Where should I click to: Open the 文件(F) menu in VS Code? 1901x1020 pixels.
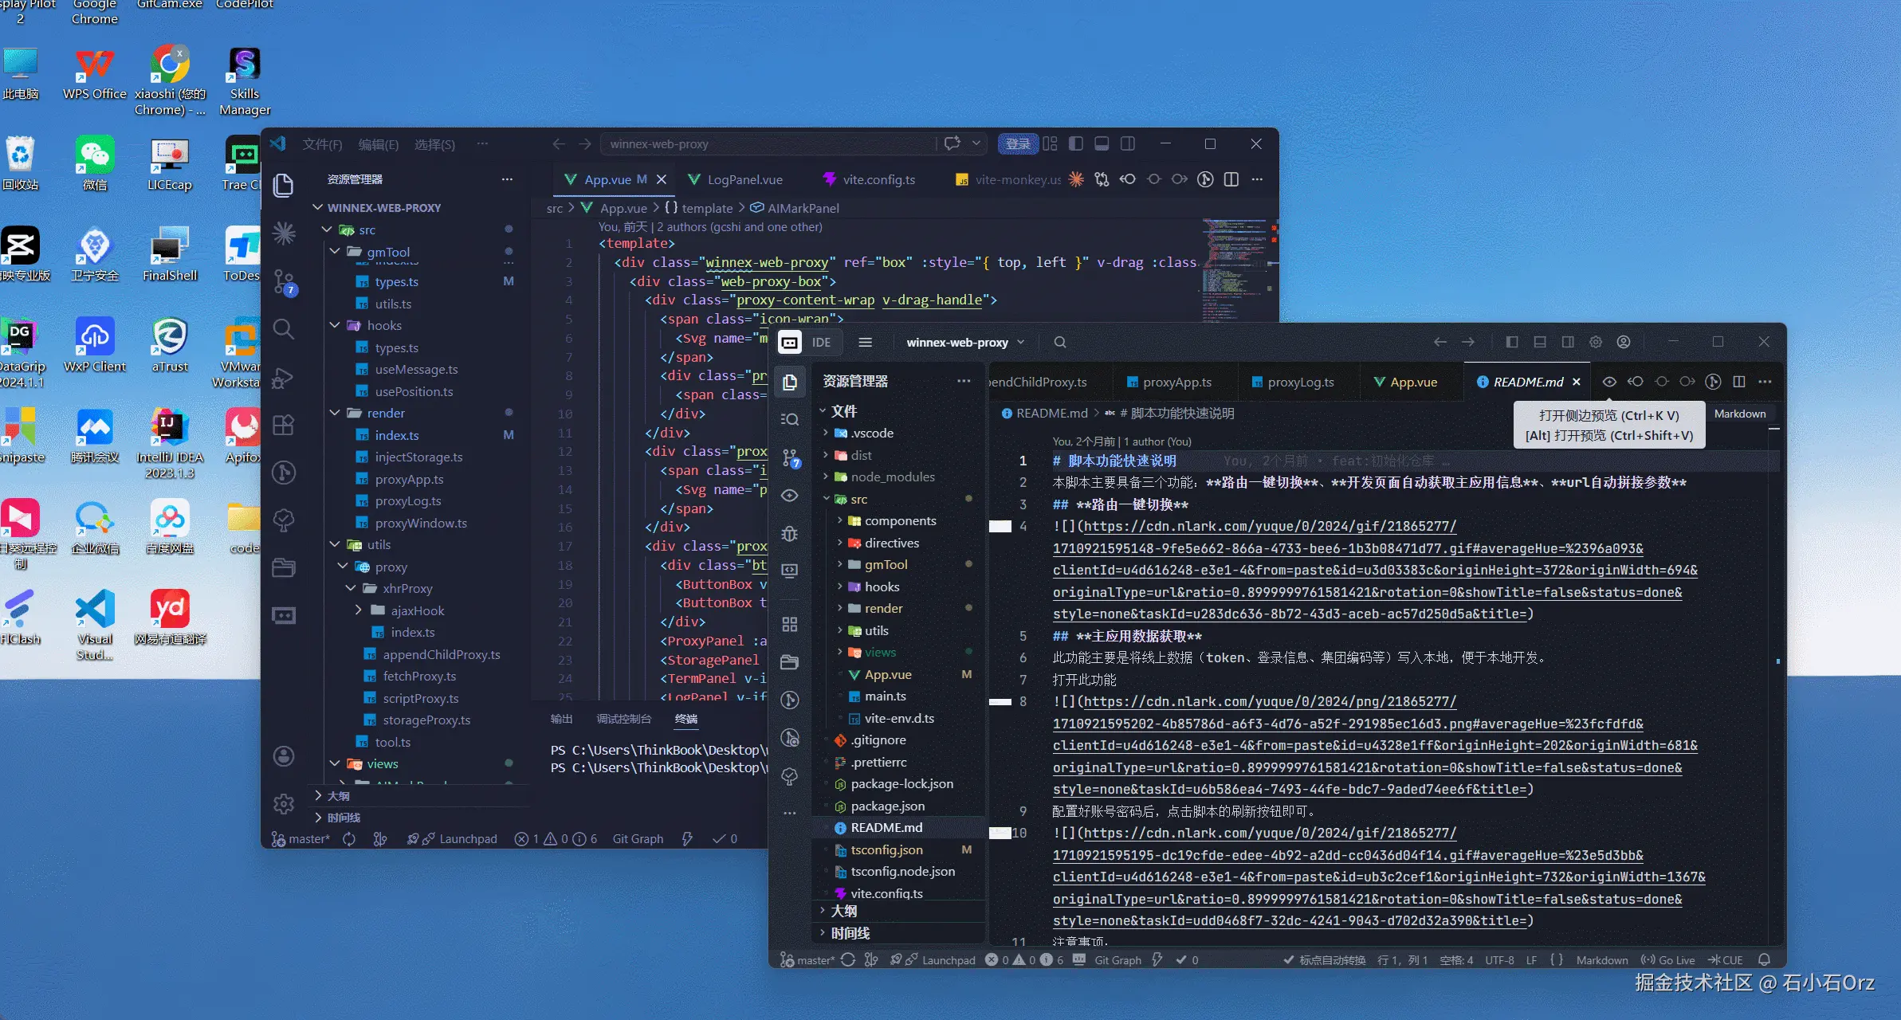coord(322,144)
